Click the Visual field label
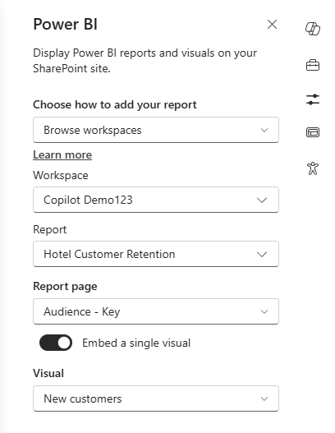The width and height of the screenshot is (335, 433). (48, 373)
